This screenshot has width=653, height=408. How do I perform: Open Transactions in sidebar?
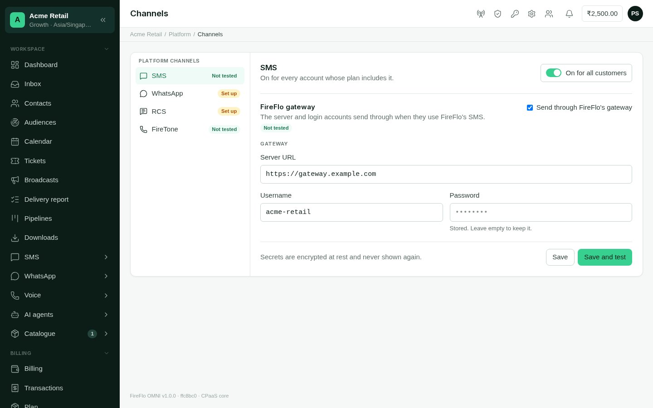pos(60,388)
